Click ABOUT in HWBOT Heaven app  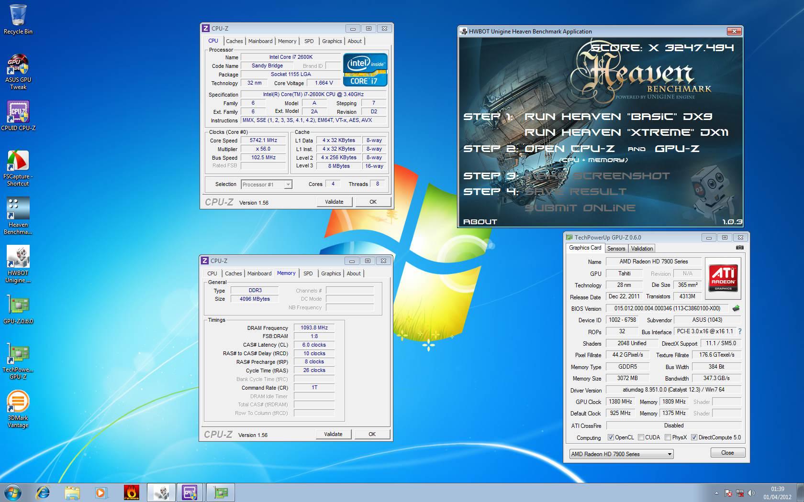coord(480,222)
